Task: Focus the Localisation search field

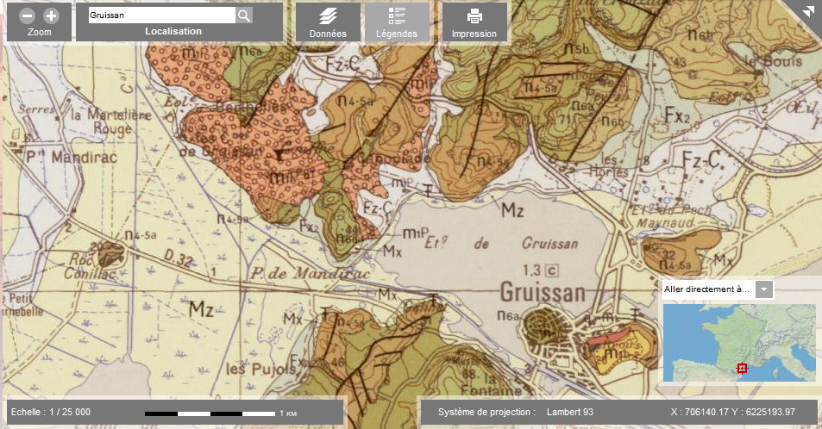Action: [161, 16]
